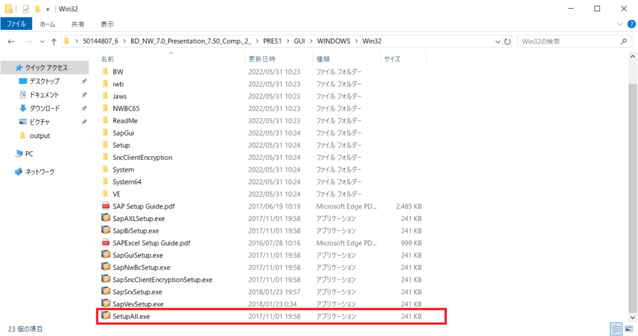Open output folder in navigation pane

39,136
